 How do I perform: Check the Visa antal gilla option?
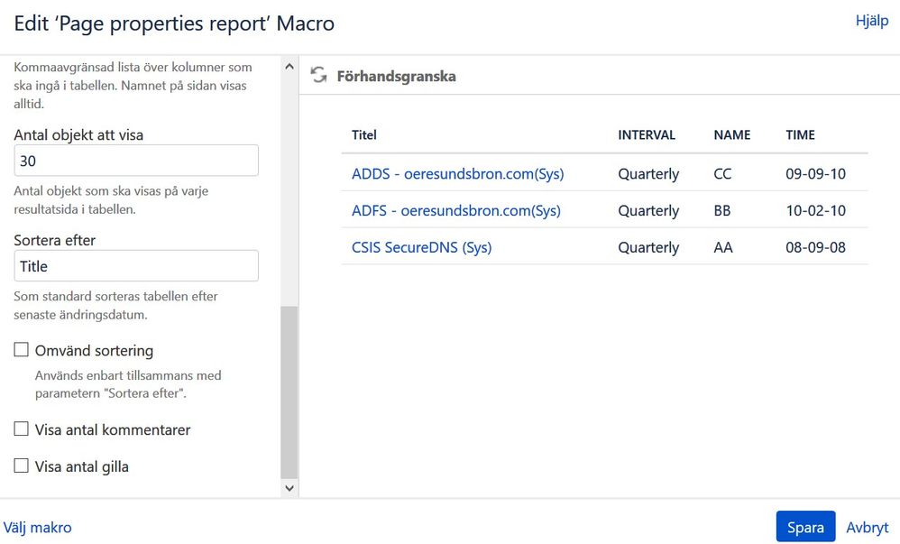22,466
